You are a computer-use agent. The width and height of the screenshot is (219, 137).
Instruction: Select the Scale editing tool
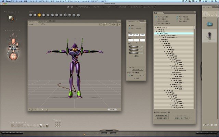pyautogui.click(x=48, y=15)
